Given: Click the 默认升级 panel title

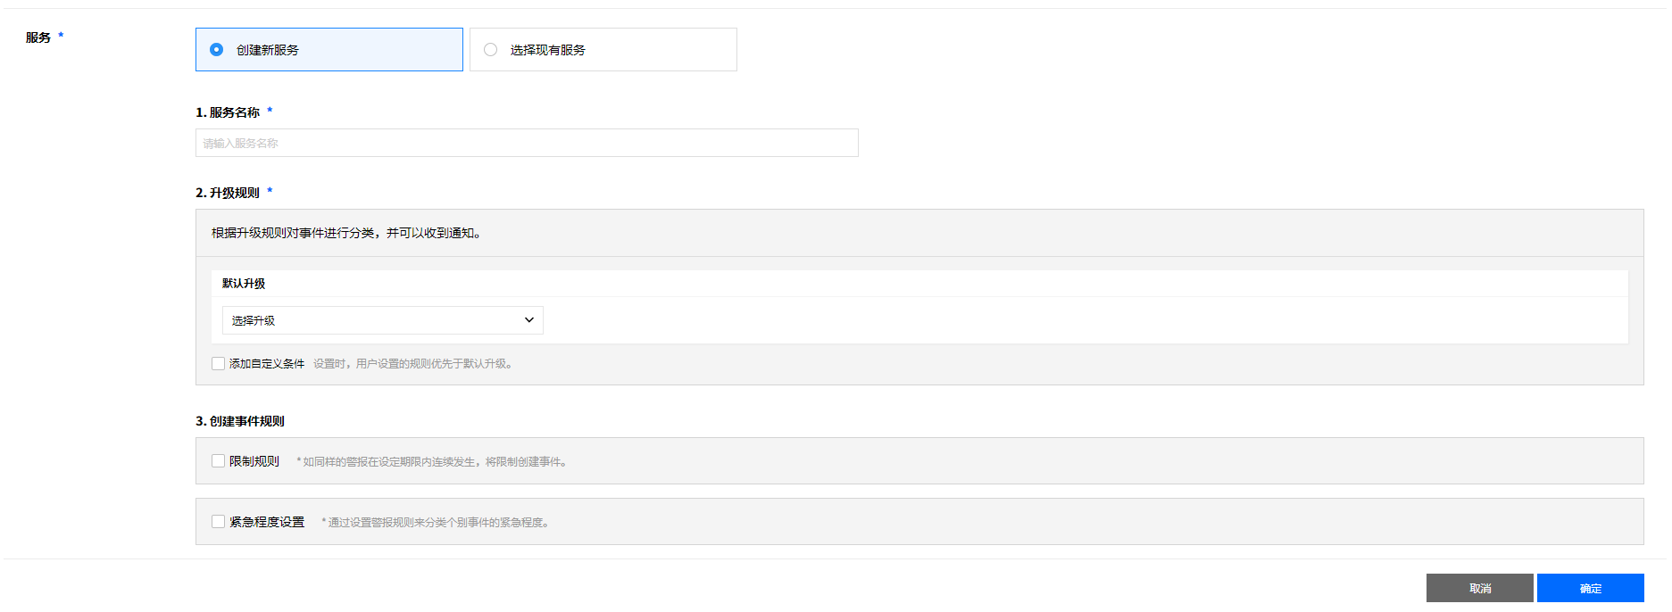Looking at the screenshot, I should pos(244,284).
